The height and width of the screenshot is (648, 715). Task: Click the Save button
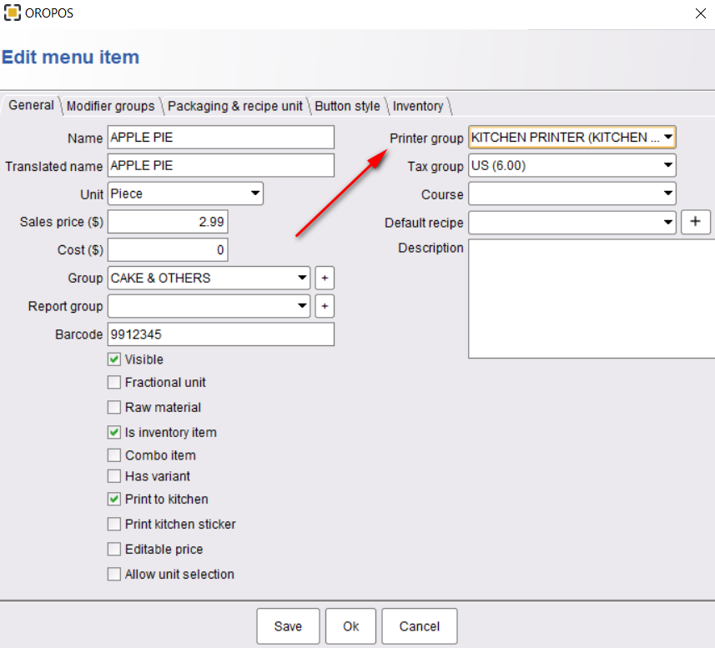tap(288, 626)
